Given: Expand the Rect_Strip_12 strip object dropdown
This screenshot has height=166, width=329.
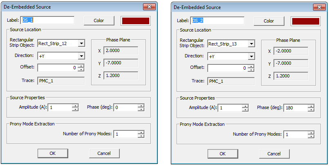Looking at the screenshot, I should (81, 43).
